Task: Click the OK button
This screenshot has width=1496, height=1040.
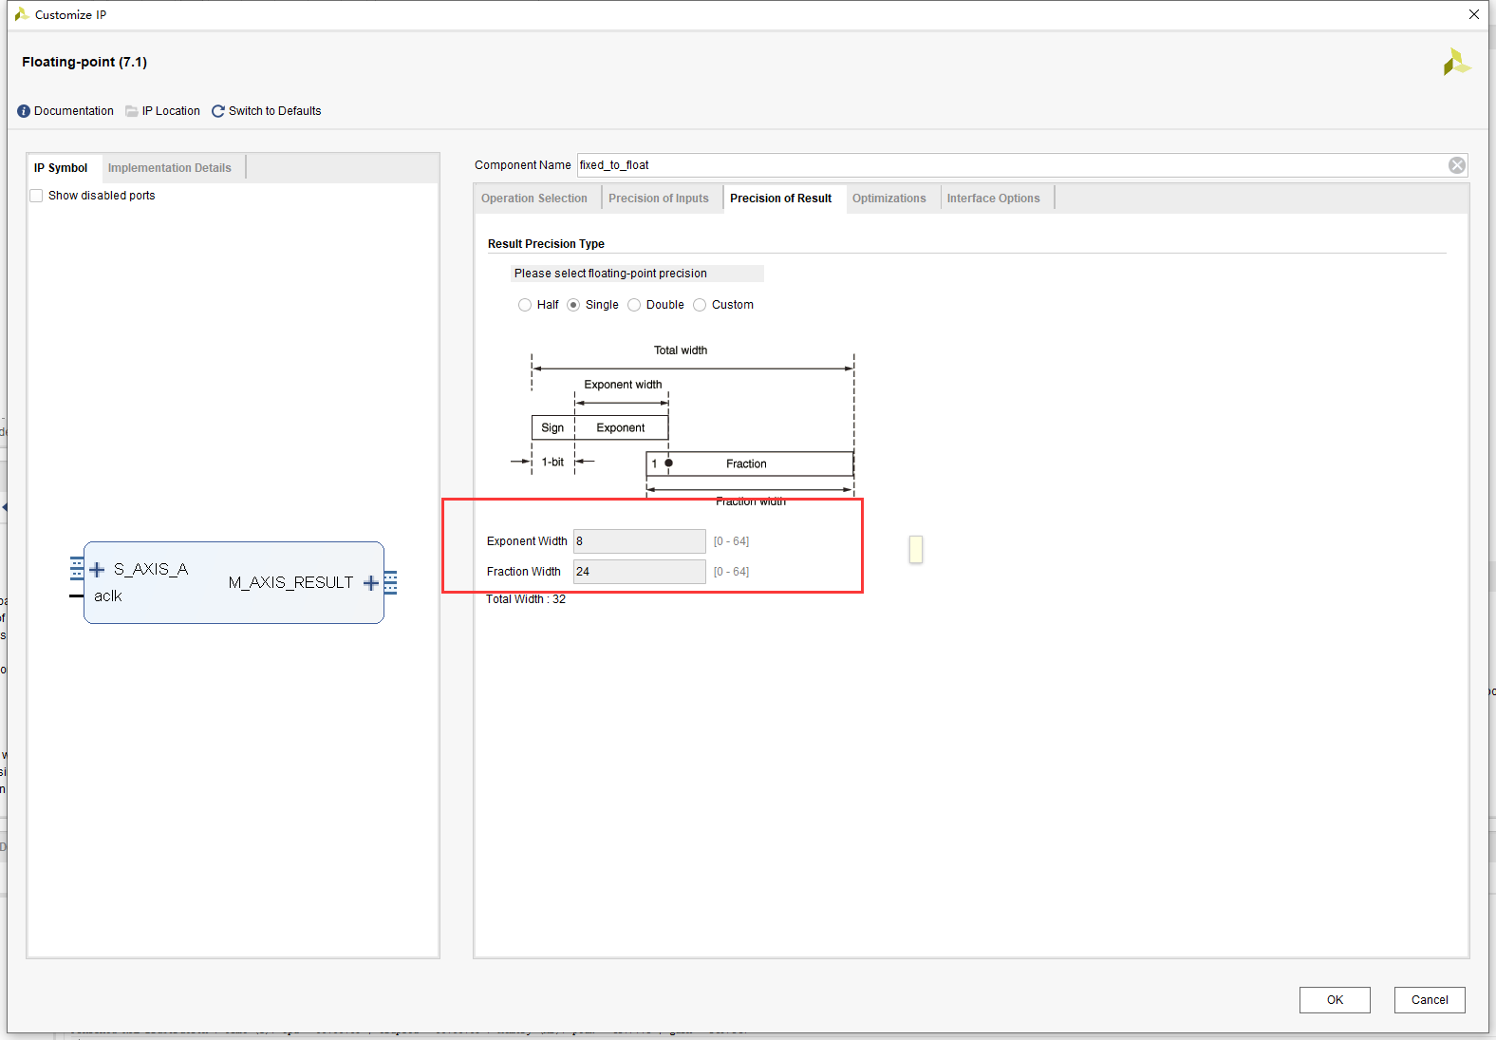Action: click(x=1335, y=1000)
